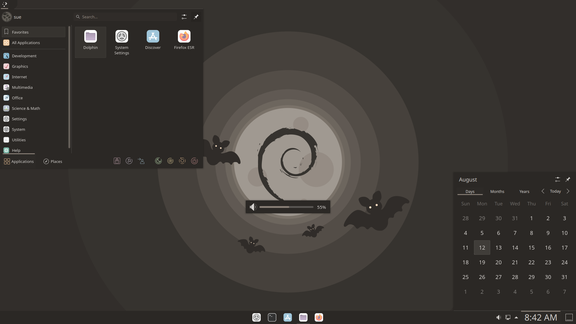Switch the calendar to Months view

(x=497, y=191)
